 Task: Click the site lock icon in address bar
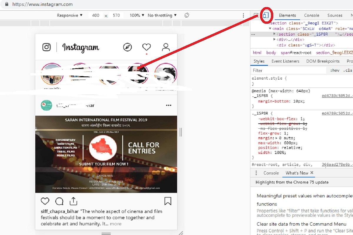pyautogui.click(x=7, y=4)
